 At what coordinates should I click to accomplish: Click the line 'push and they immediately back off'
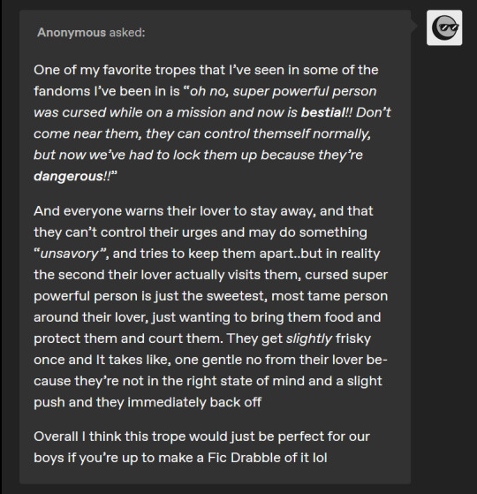[x=148, y=402]
